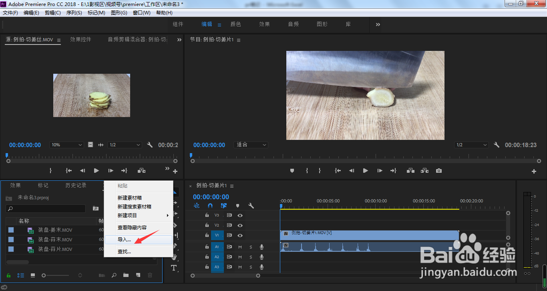Open the timeline panel menu for 侧拍-切姜片1
The width and height of the screenshot is (547, 291).
tap(232, 186)
